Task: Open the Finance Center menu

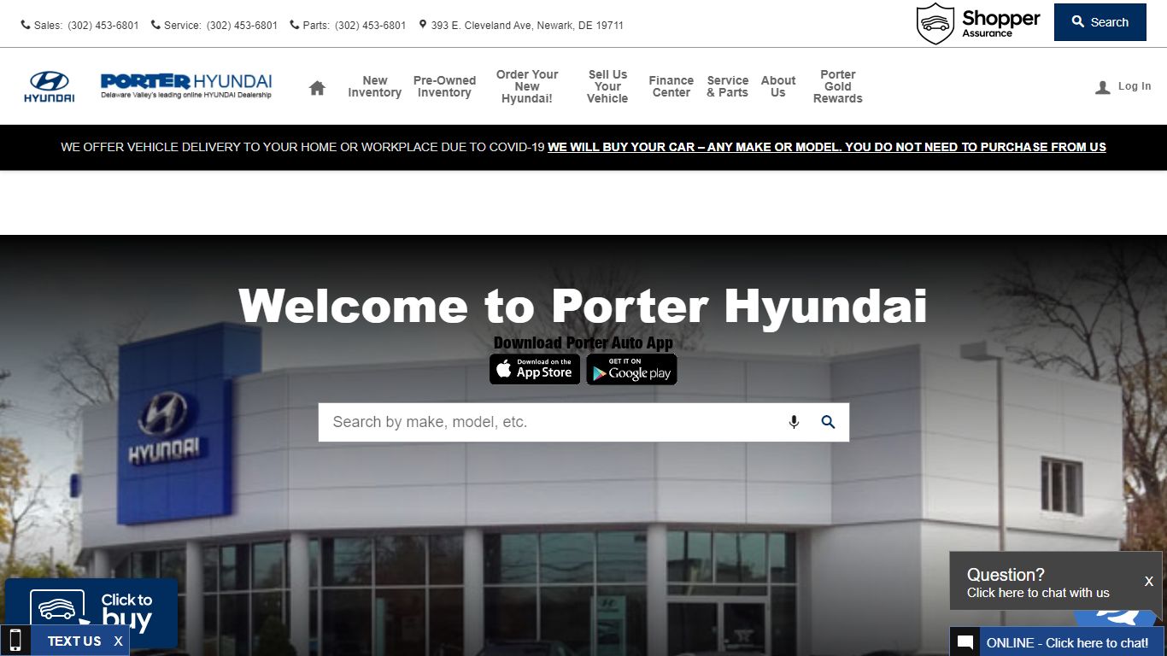Action: [671, 87]
